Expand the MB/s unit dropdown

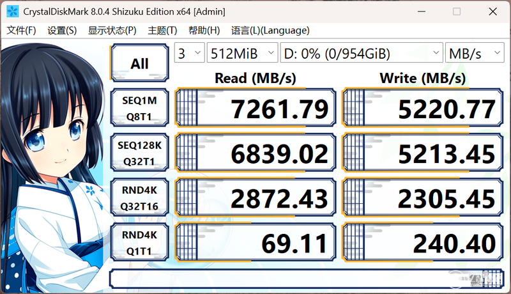tap(475, 52)
